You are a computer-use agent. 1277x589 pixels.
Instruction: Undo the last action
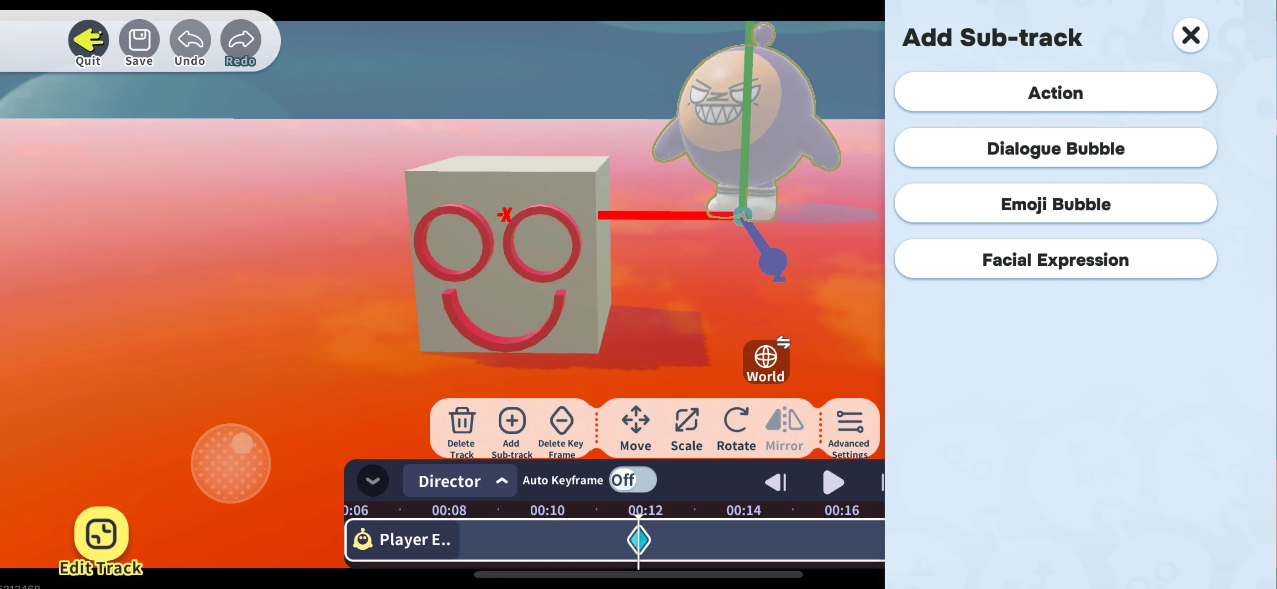pyautogui.click(x=190, y=40)
